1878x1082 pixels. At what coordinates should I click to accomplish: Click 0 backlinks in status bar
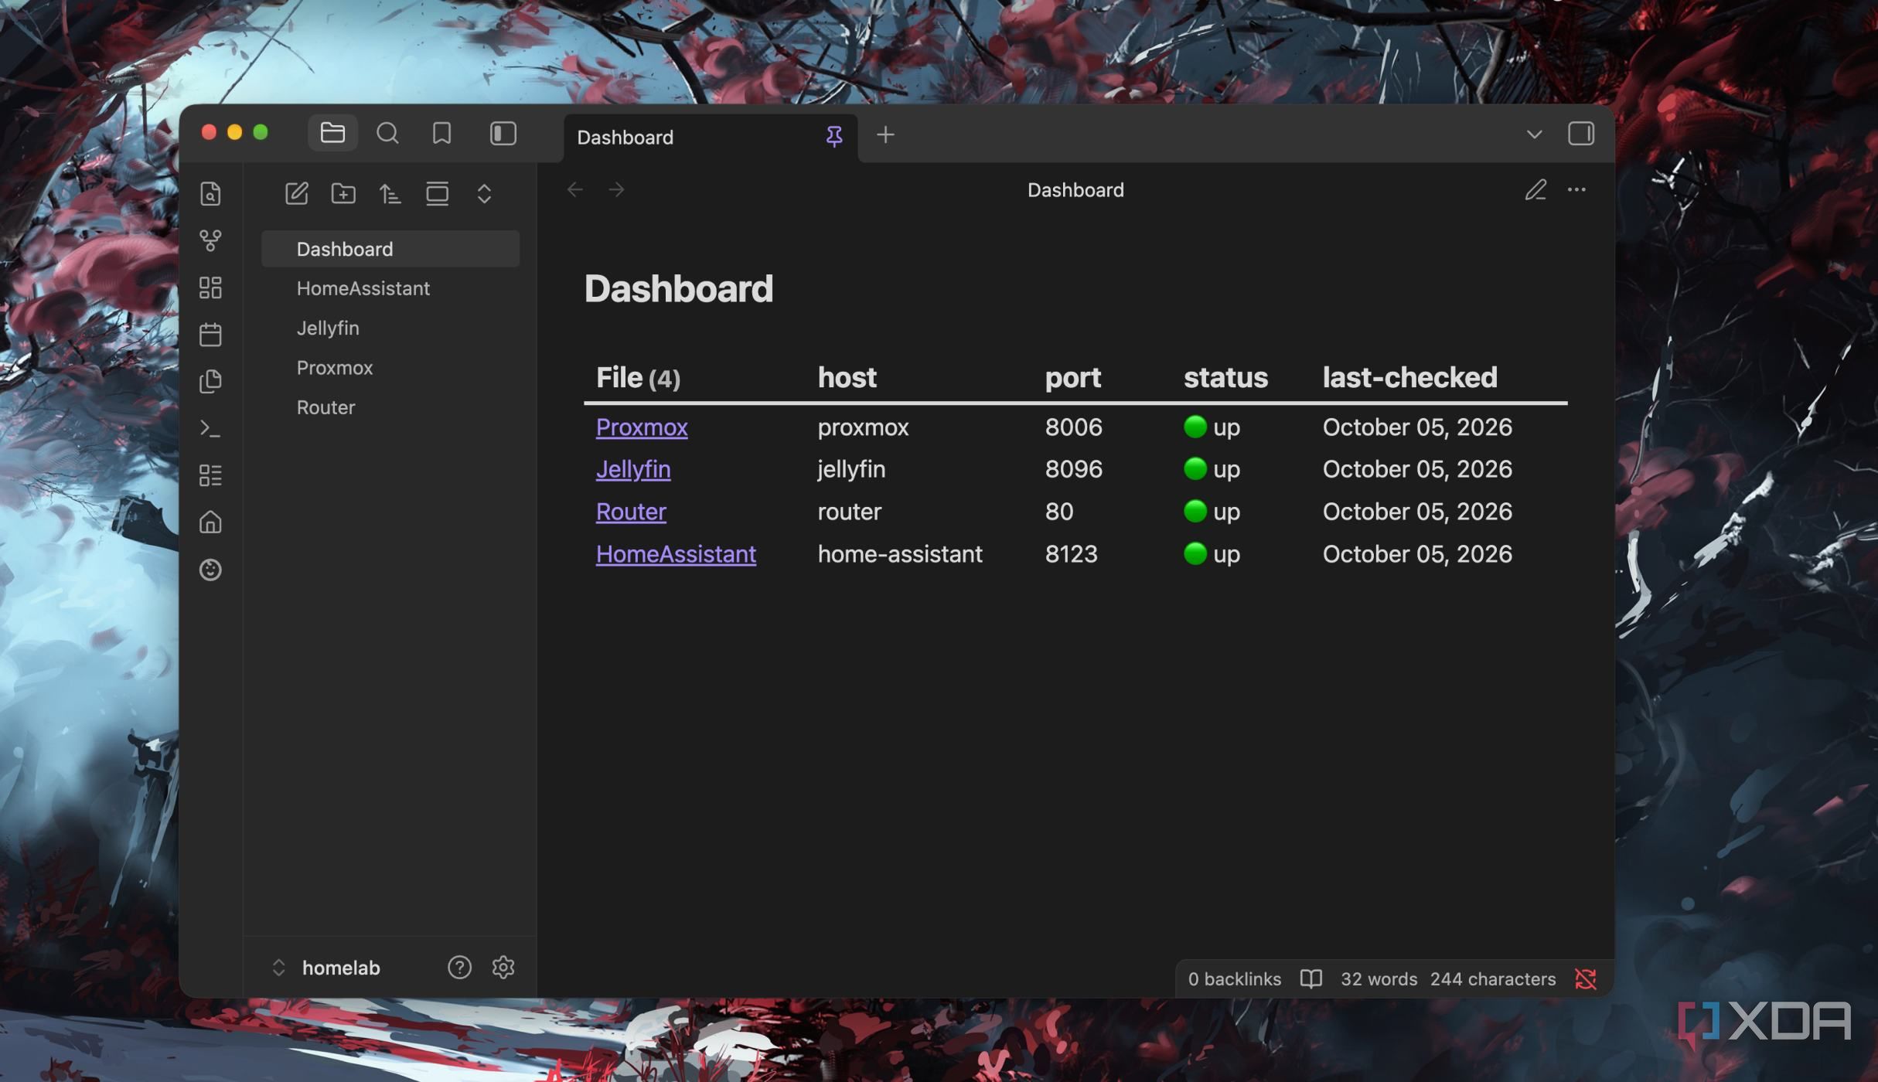(x=1234, y=979)
